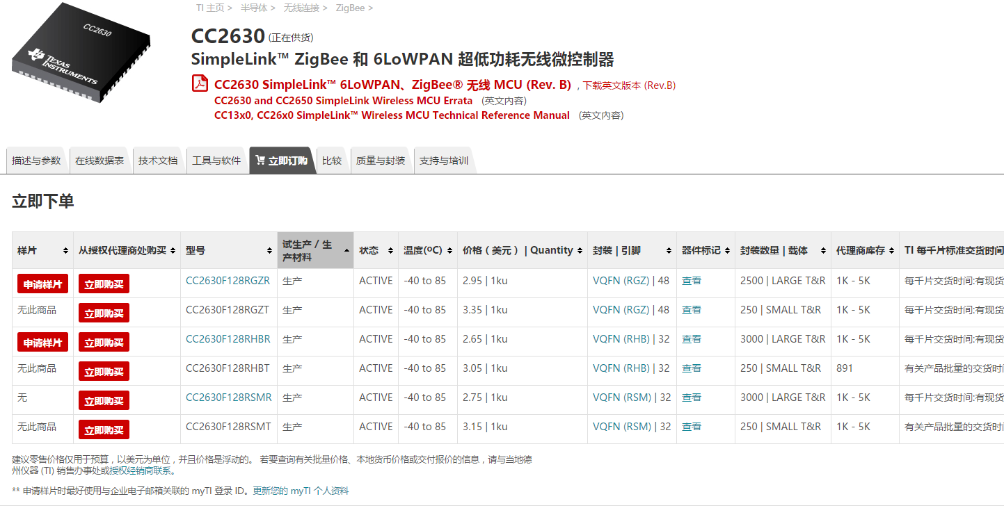Open the 立即订购 tab
1004x508 pixels.
click(281, 161)
